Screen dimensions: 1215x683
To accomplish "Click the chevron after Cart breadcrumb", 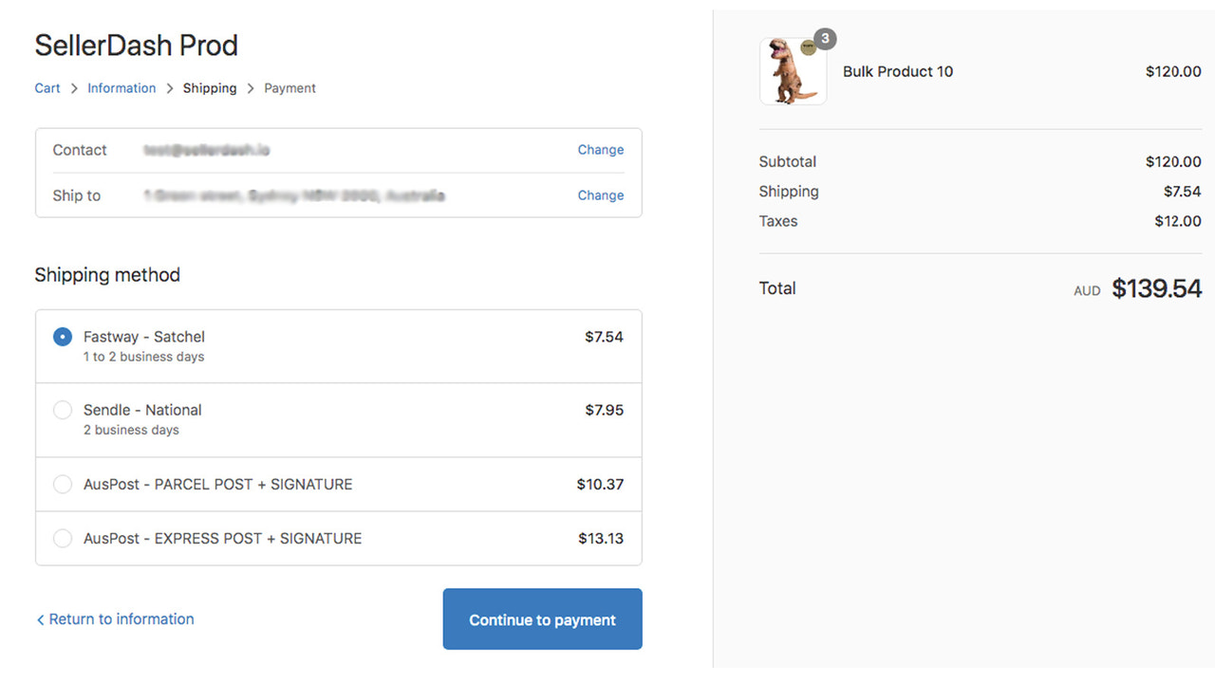I will coord(73,87).
